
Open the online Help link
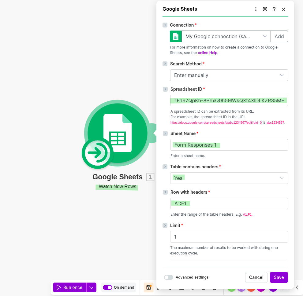(x=207, y=53)
